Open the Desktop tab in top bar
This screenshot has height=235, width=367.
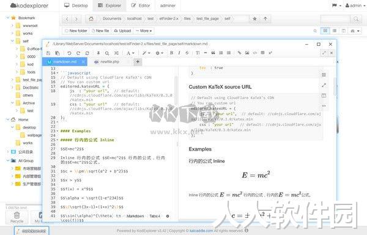coord(76,6)
